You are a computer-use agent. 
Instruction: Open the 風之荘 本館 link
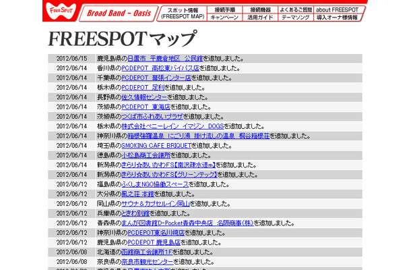pyautogui.click(x=137, y=194)
